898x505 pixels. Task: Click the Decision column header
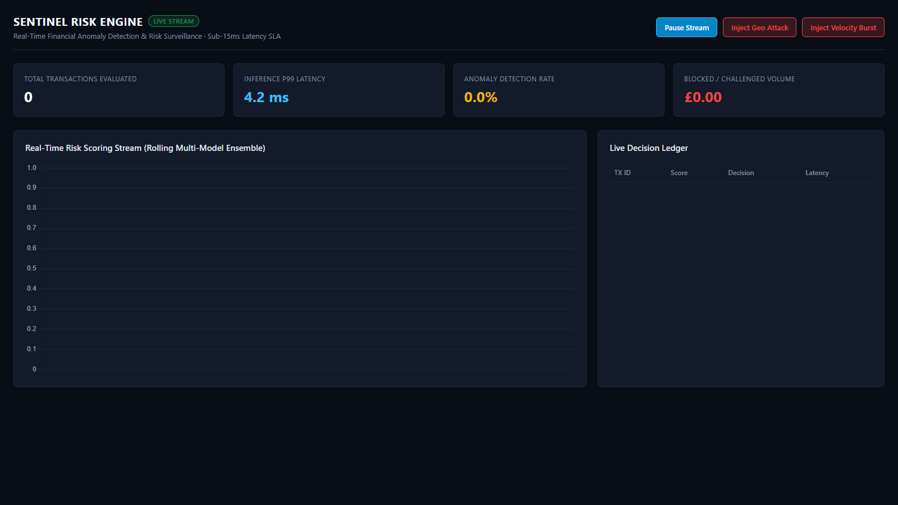coord(741,173)
